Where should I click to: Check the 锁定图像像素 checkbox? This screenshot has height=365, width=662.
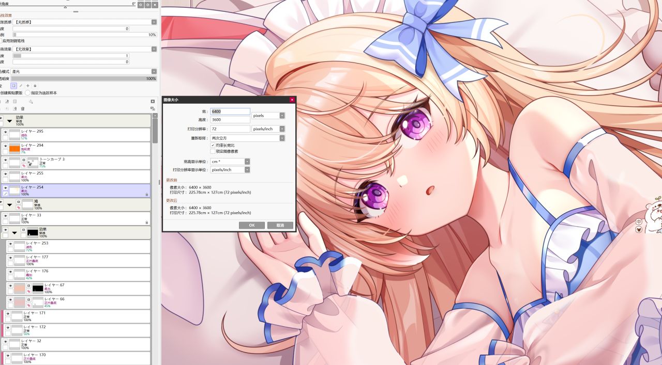point(213,152)
